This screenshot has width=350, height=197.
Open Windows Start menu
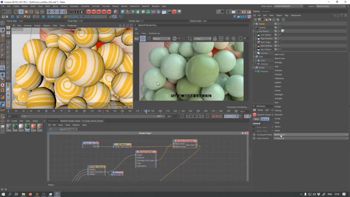click(x=3, y=194)
